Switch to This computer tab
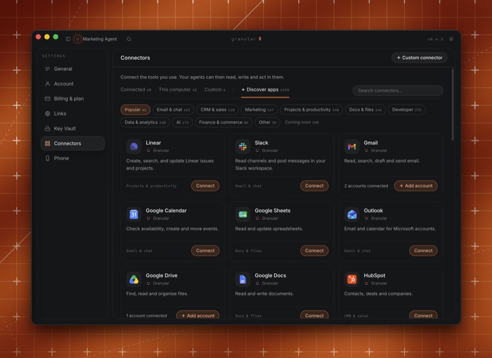Screen dimensions: 492x358 tap(177, 90)
